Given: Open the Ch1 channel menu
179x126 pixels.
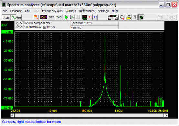Looking at the screenshot, I should tap(28, 11).
